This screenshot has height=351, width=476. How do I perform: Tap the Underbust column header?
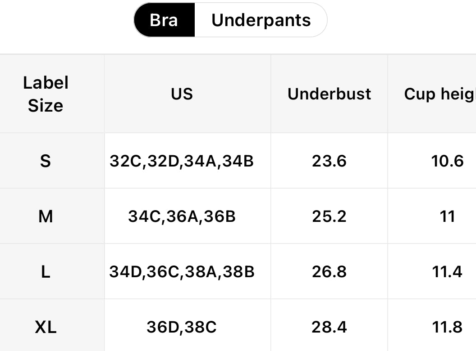click(329, 94)
